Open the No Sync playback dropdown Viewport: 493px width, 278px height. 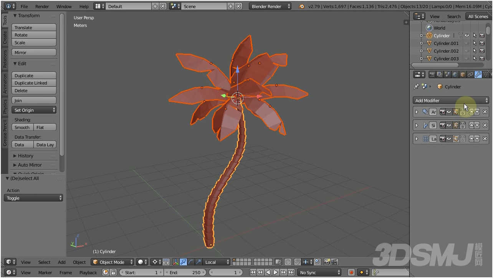(319, 273)
